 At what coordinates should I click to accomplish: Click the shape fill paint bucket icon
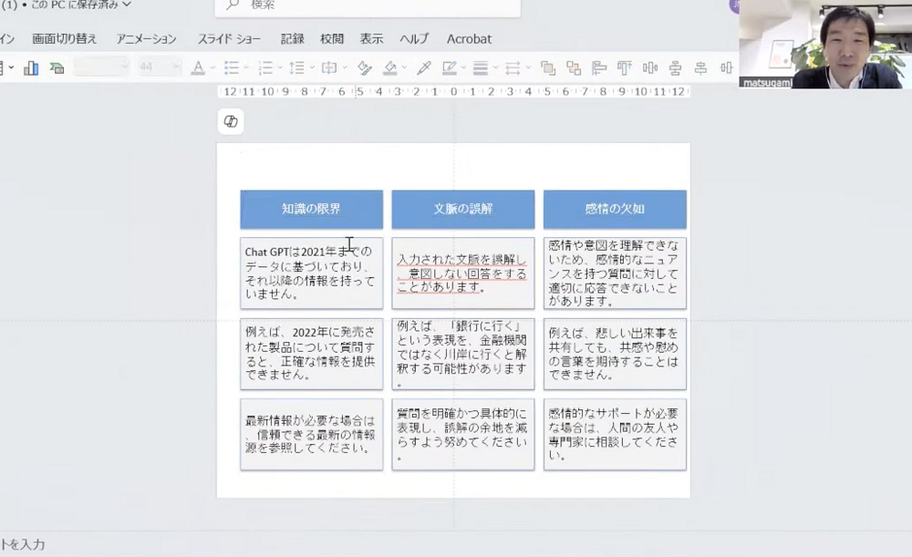click(390, 68)
